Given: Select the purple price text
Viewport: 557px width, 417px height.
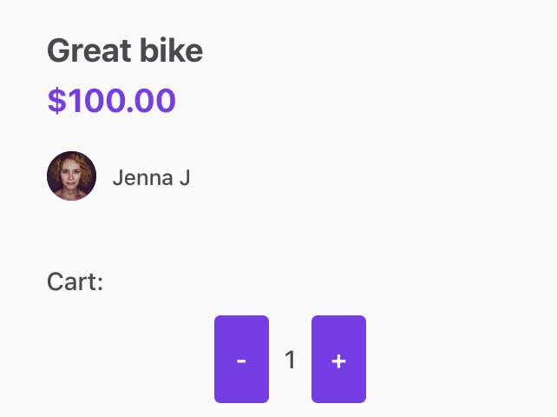Looking at the screenshot, I should tap(112, 101).
